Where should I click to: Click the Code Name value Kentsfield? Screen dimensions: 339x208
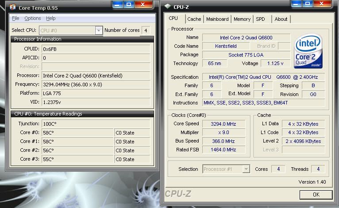coord(226,46)
